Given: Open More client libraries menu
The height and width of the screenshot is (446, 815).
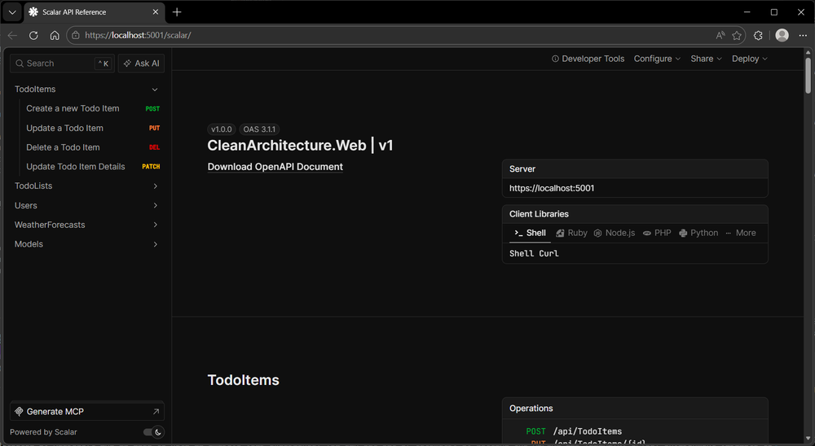Looking at the screenshot, I should pyautogui.click(x=741, y=233).
